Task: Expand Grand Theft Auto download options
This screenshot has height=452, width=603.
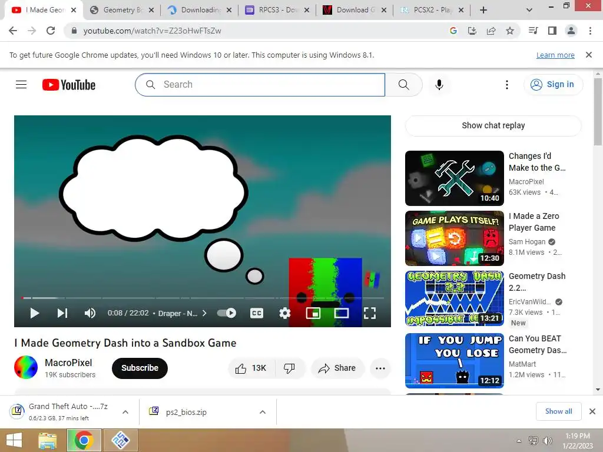Action: tap(125, 412)
